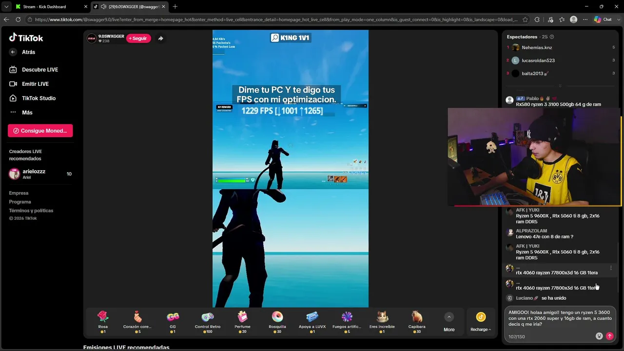
Task: Close the Kick Dashboard tab
Action: coord(86,7)
